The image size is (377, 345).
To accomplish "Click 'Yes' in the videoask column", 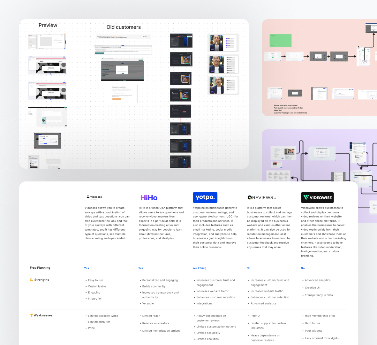I will coord(86,268).
